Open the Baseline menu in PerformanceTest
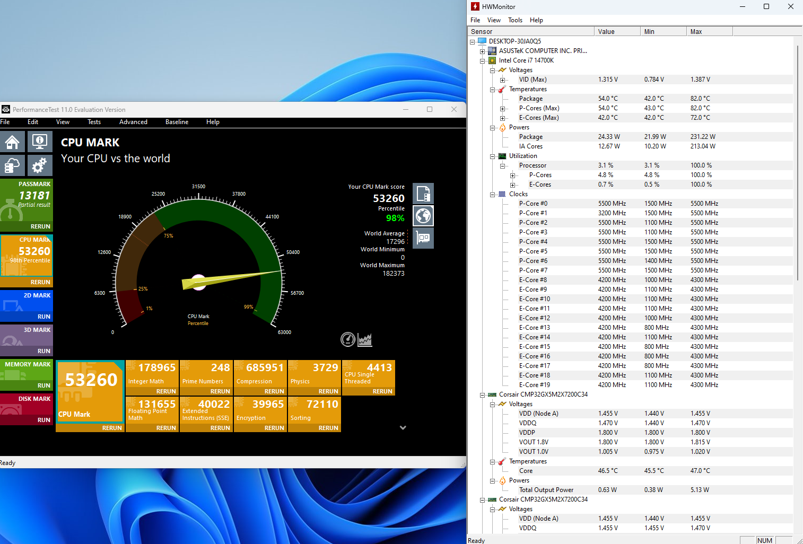 pos(177,122)
